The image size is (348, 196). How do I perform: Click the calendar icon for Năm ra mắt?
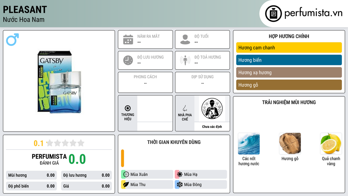point(128,39)
